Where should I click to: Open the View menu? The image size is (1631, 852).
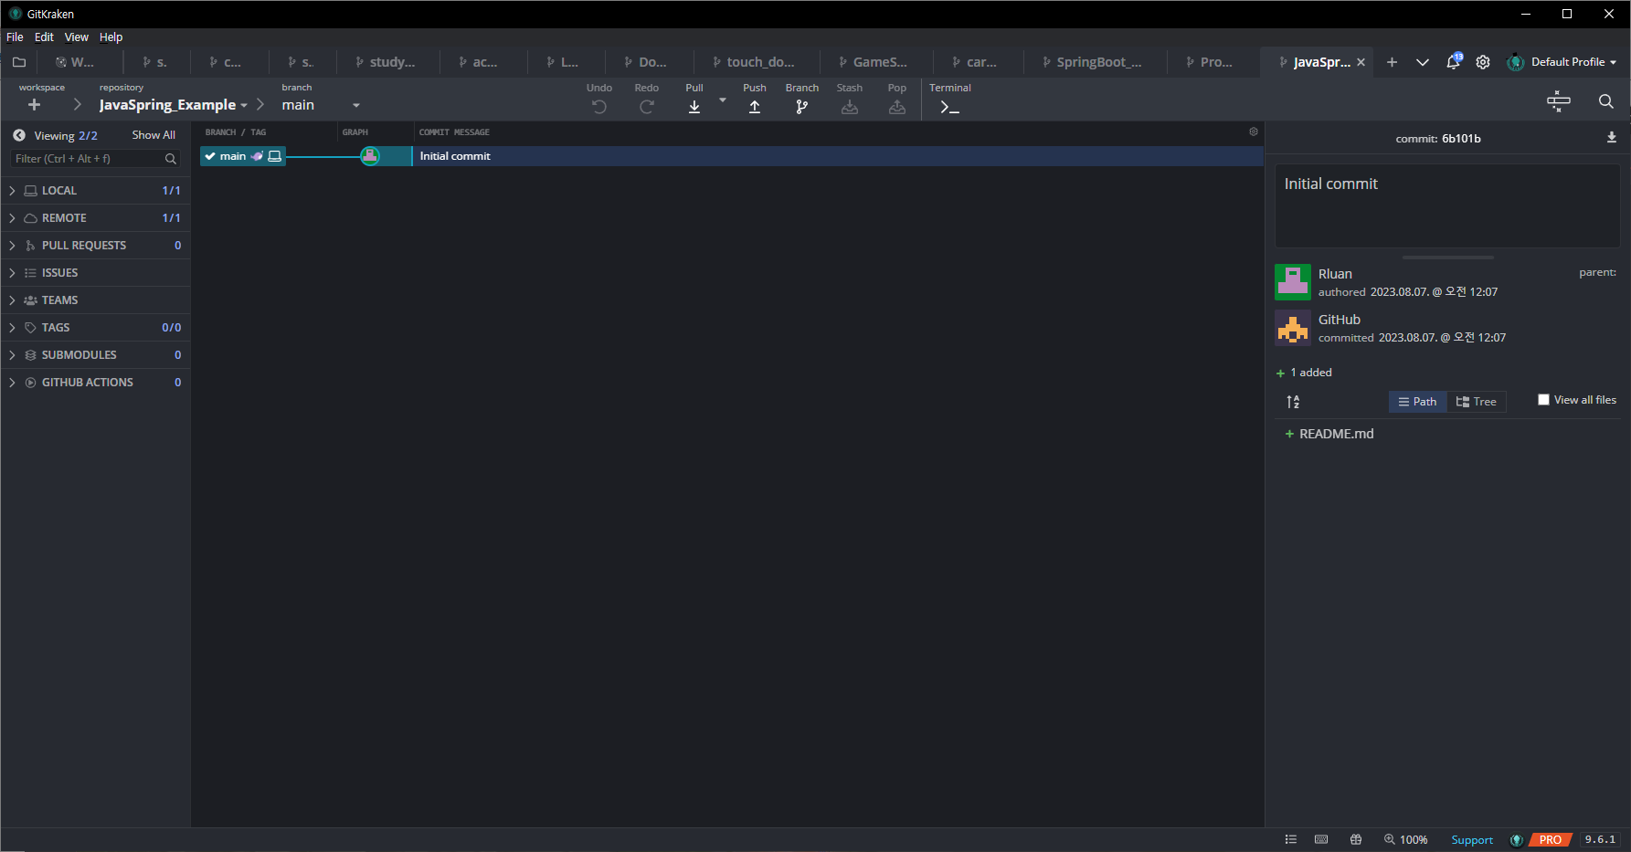77,37
